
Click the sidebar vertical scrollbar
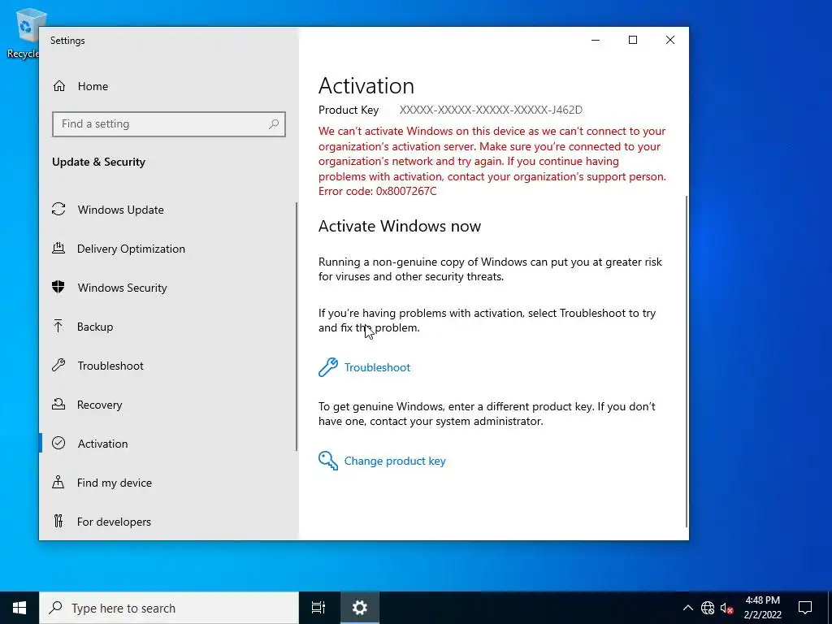[297, 327]
